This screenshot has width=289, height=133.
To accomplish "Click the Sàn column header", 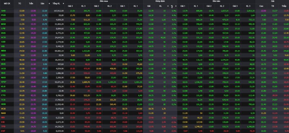I will (42, 4).
